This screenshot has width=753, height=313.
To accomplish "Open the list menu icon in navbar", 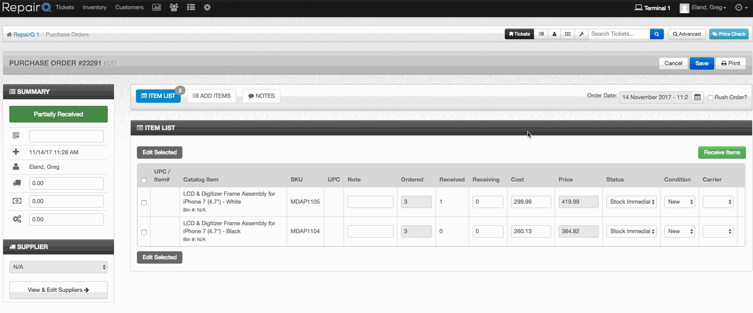I will [191, 7].
